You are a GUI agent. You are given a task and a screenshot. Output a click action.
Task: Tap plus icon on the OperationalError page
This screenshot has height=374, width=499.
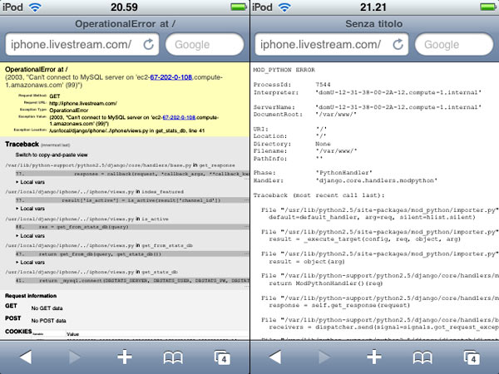coord(125,357)
